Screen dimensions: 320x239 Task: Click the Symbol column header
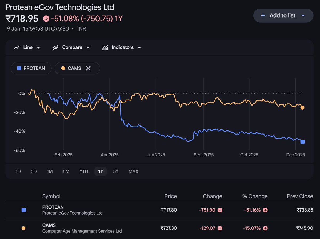[51, 196]
